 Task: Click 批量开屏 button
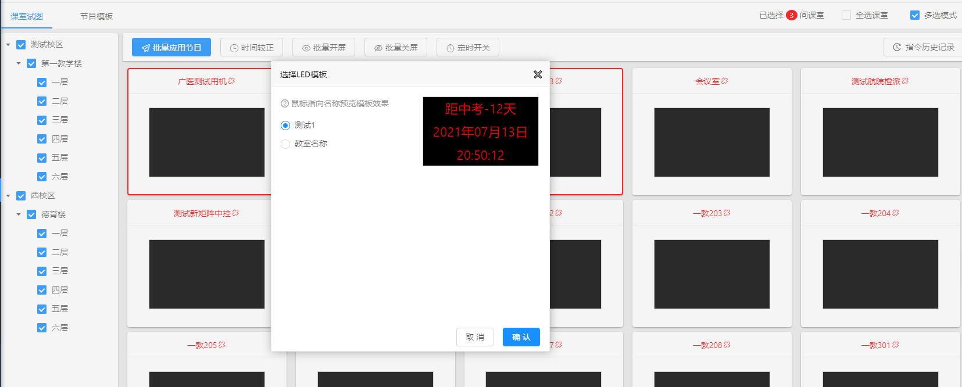324,47
